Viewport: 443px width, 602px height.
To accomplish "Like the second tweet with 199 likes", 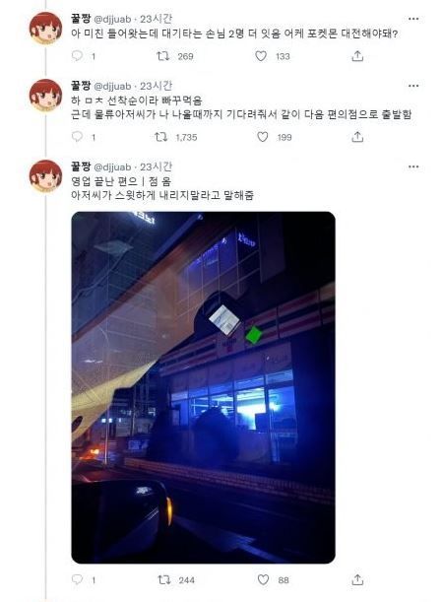I will (x=262, y=137).
